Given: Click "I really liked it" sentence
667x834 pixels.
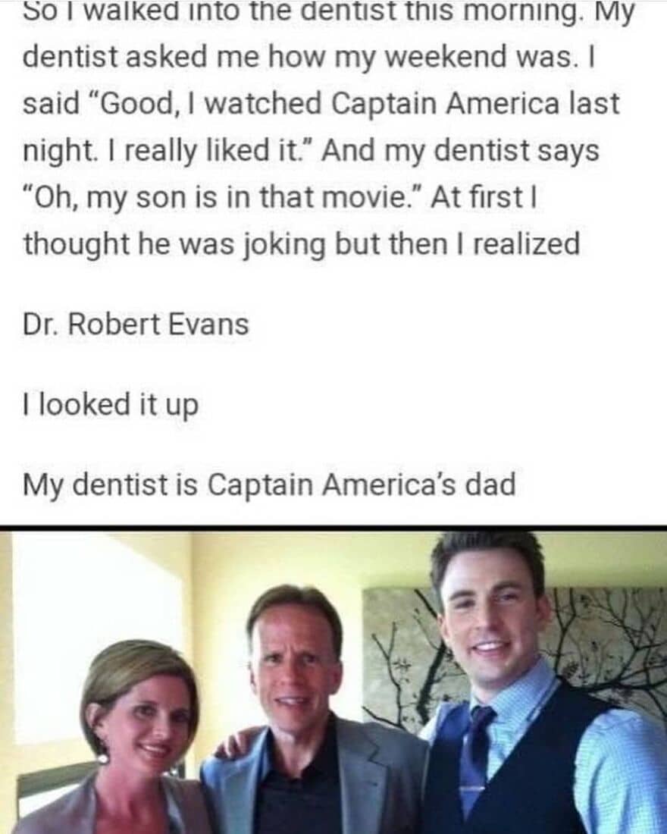Looking at the screenshot, I should click(167, 151).
